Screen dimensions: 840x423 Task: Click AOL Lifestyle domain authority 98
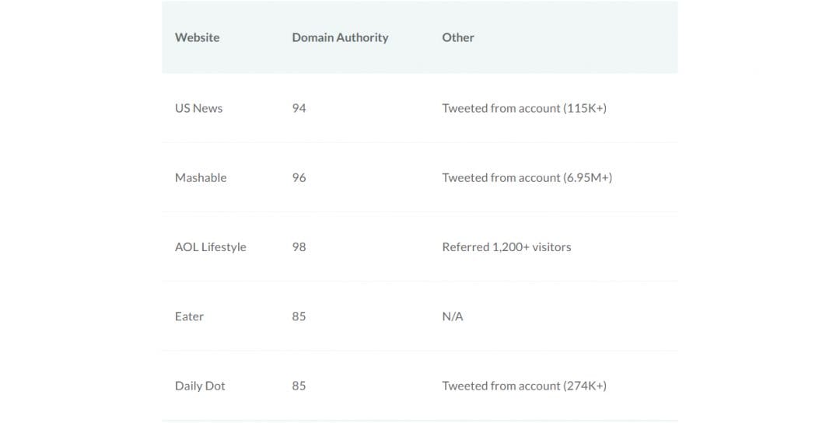[x=299, y=247]
